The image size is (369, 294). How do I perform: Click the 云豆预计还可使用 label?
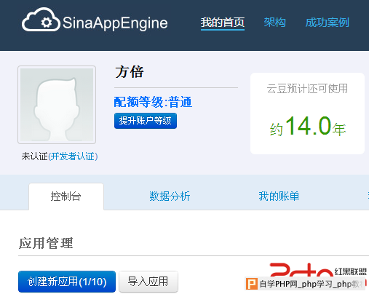(307, 89)
